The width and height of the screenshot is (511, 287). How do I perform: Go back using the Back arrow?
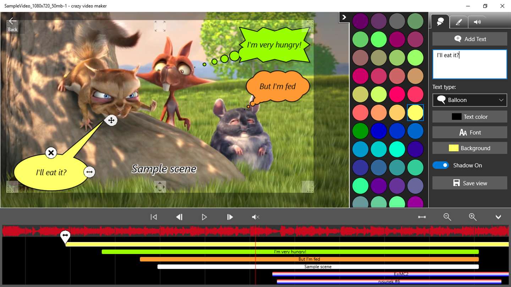(x=13, y=24)
